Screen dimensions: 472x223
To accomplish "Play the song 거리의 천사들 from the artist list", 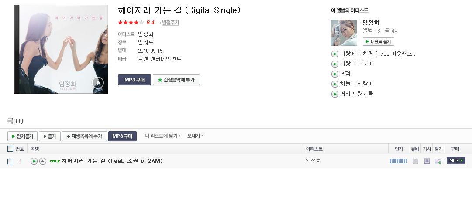I will pyautogui.click(x=334, y=94).
